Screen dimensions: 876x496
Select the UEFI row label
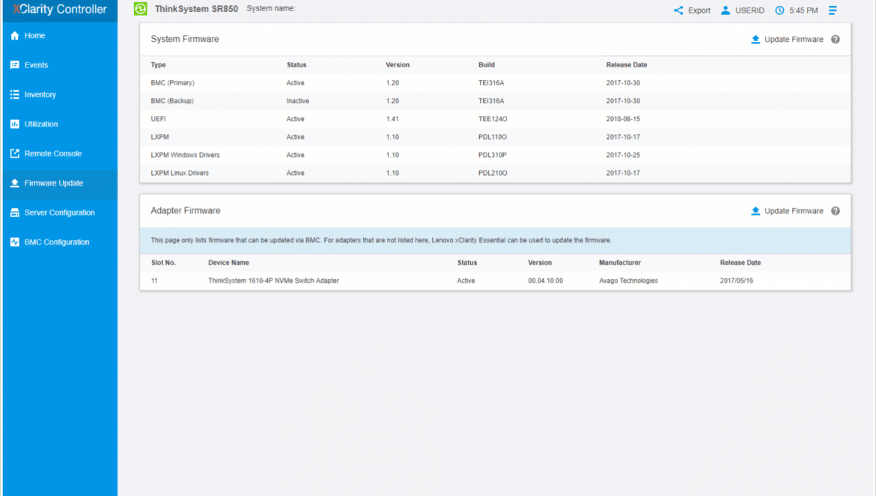(x=158, y=119)
